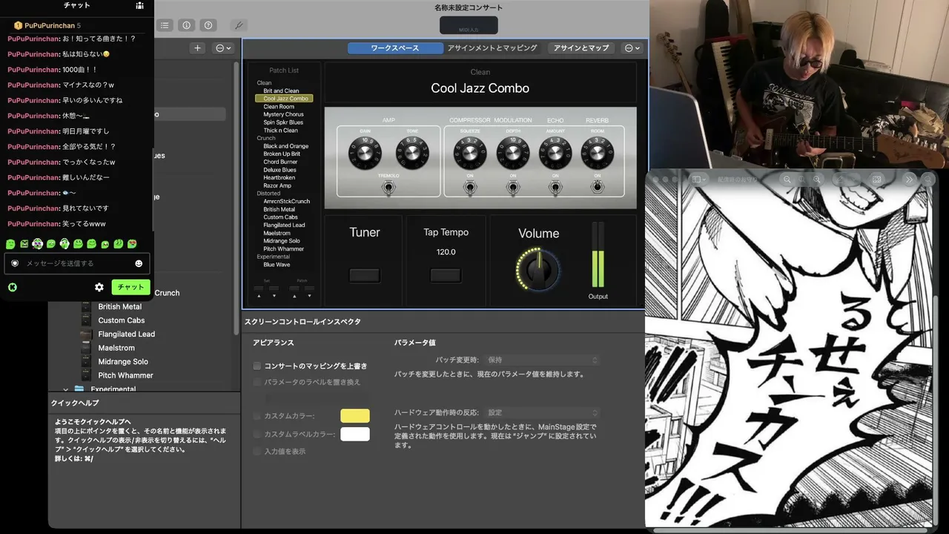Click the white カスタムラベルカラー swatch

point(355,434)
